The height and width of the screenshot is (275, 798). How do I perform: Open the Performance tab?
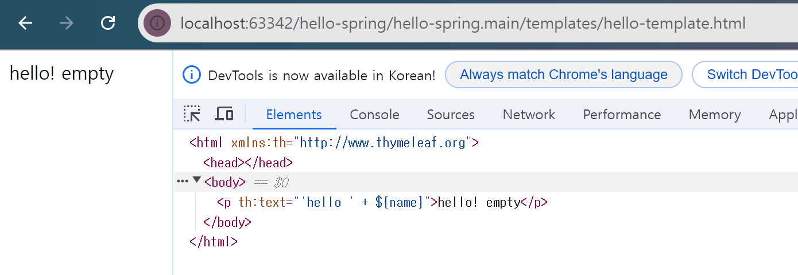622,115
